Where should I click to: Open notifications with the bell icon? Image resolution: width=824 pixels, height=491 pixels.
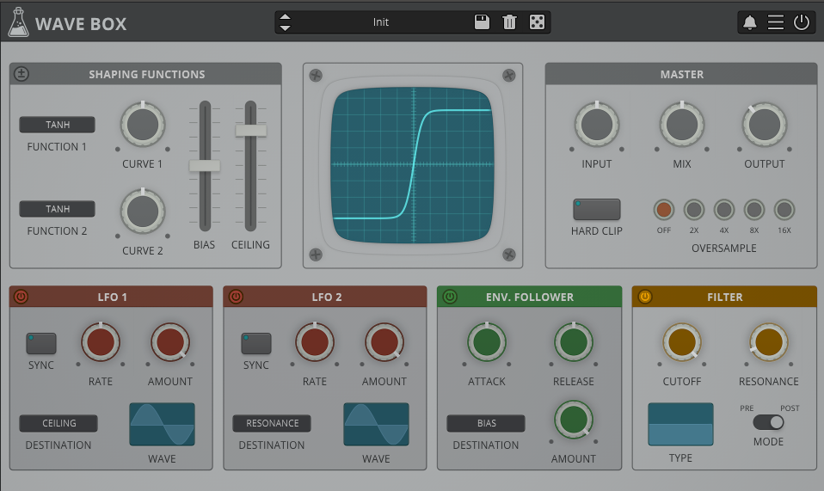click(x=750, y=22)
